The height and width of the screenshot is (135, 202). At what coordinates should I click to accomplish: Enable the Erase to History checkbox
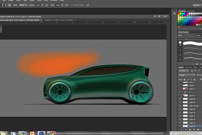71,5
